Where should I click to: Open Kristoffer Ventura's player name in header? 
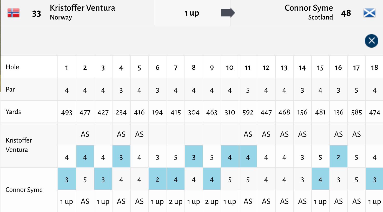pyautogui.click(x=82, y=8)
